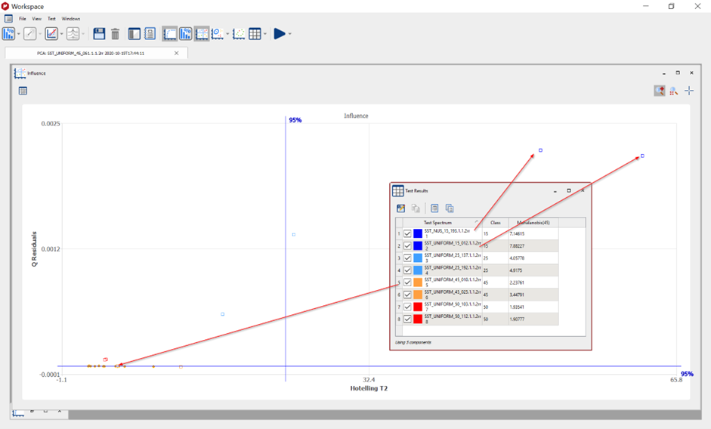The height and width of the screenshot is (429, 711).
Task: Open the table icon under Influence title
Action: point(23,91)
